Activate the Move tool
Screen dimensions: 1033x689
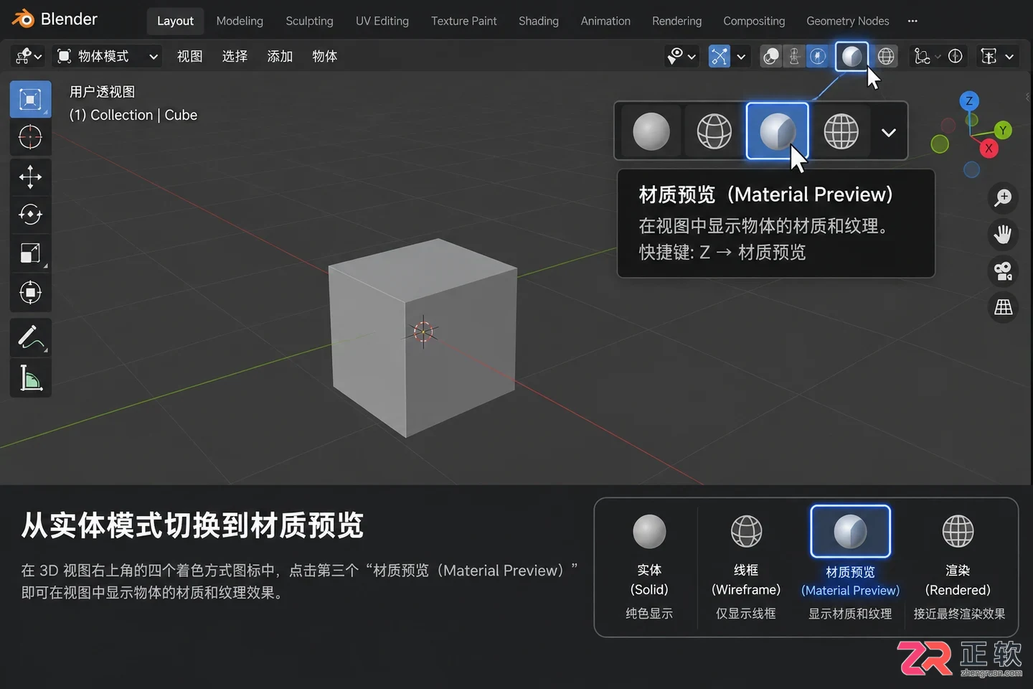pyautogui.click(x=30, y=177)
